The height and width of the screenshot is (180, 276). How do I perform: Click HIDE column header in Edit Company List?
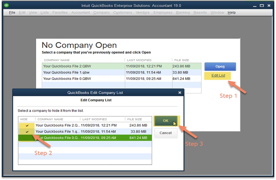(24, 119)
